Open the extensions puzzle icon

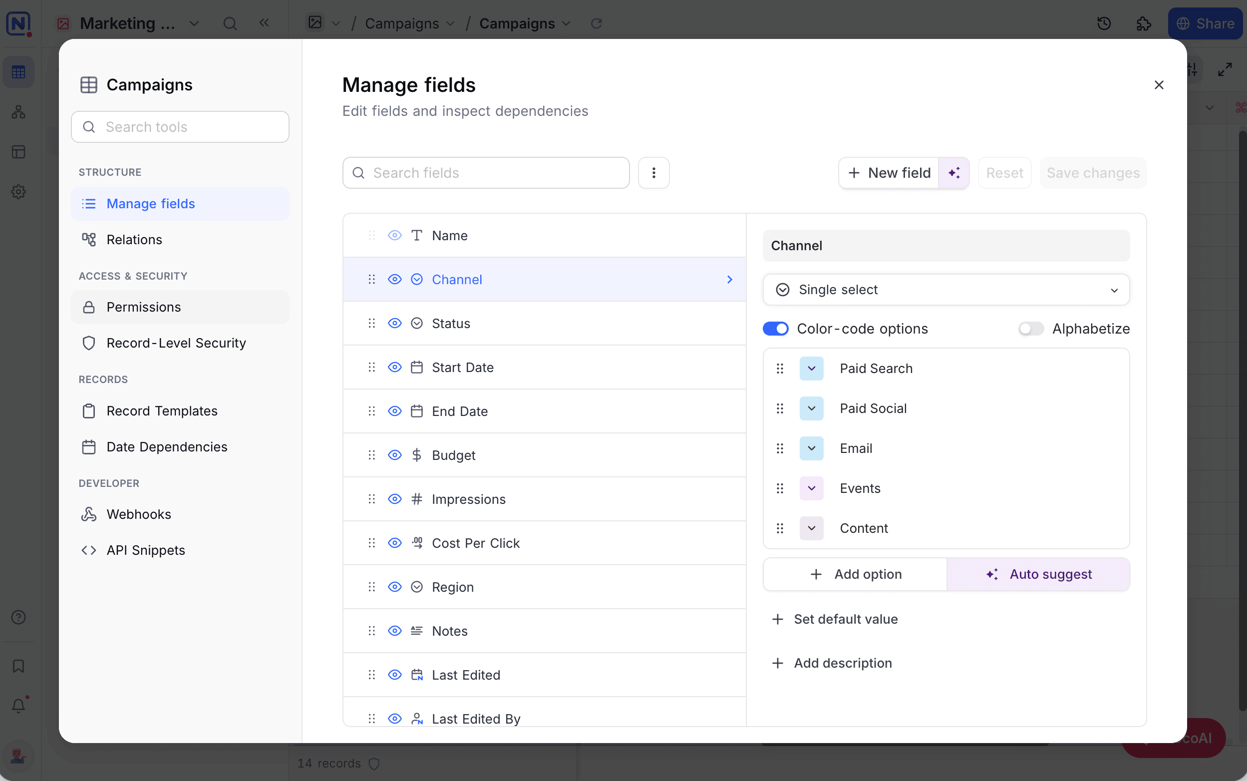point(1144,23)
